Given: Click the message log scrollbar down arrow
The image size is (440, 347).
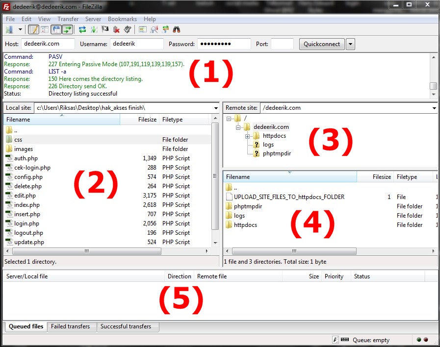Looking at the screenshot, I should point(434,95).
